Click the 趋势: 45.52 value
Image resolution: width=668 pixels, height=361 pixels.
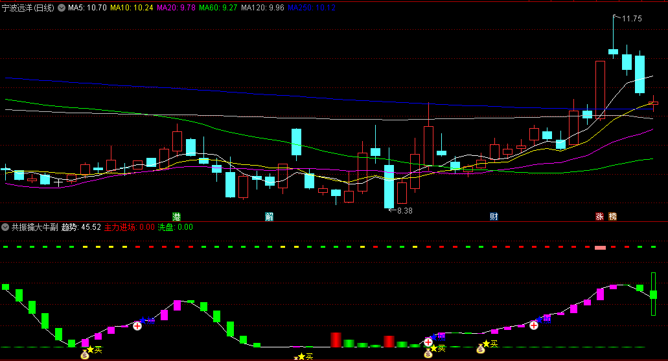click(82, 227)
